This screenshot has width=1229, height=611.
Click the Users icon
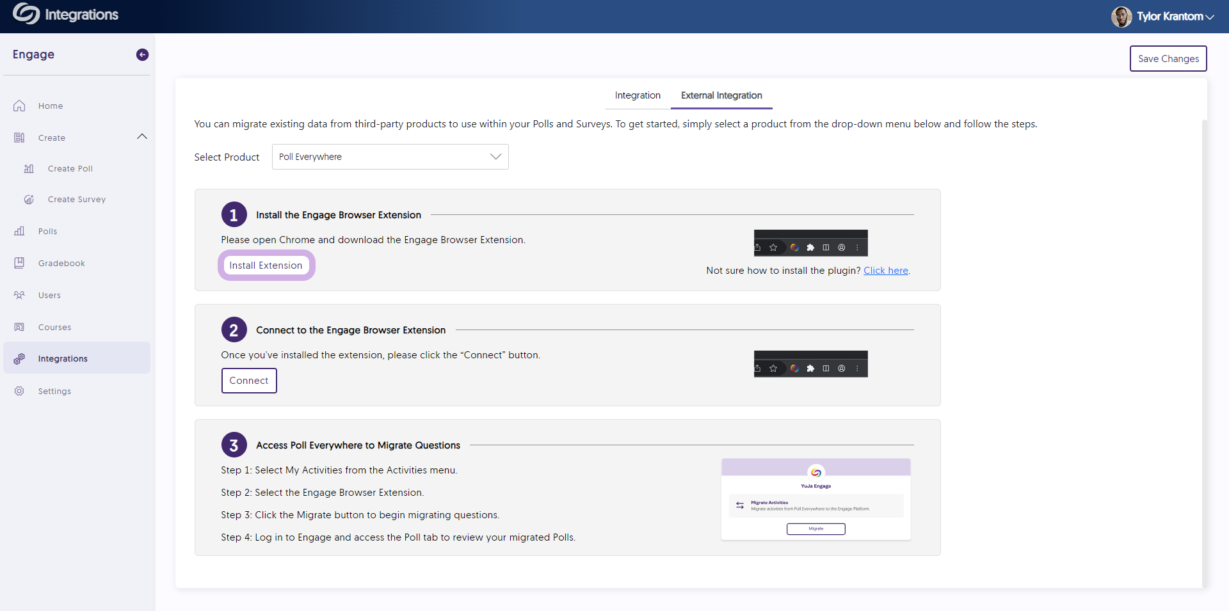coord(19,295)
